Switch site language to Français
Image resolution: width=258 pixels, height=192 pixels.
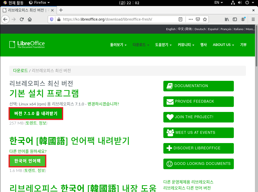pos(226,29)
